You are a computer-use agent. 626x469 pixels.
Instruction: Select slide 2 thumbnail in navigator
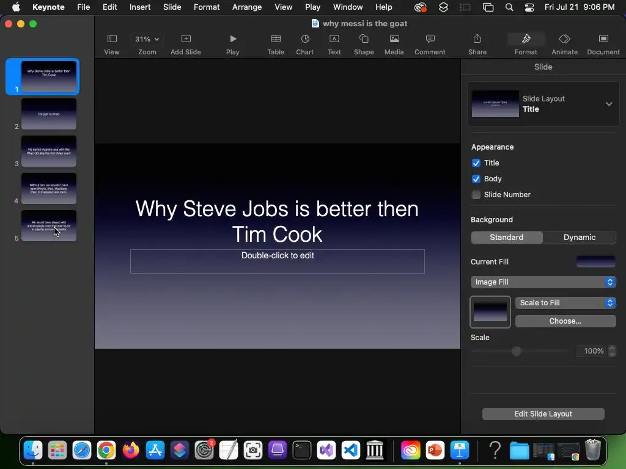click(49, 114)
